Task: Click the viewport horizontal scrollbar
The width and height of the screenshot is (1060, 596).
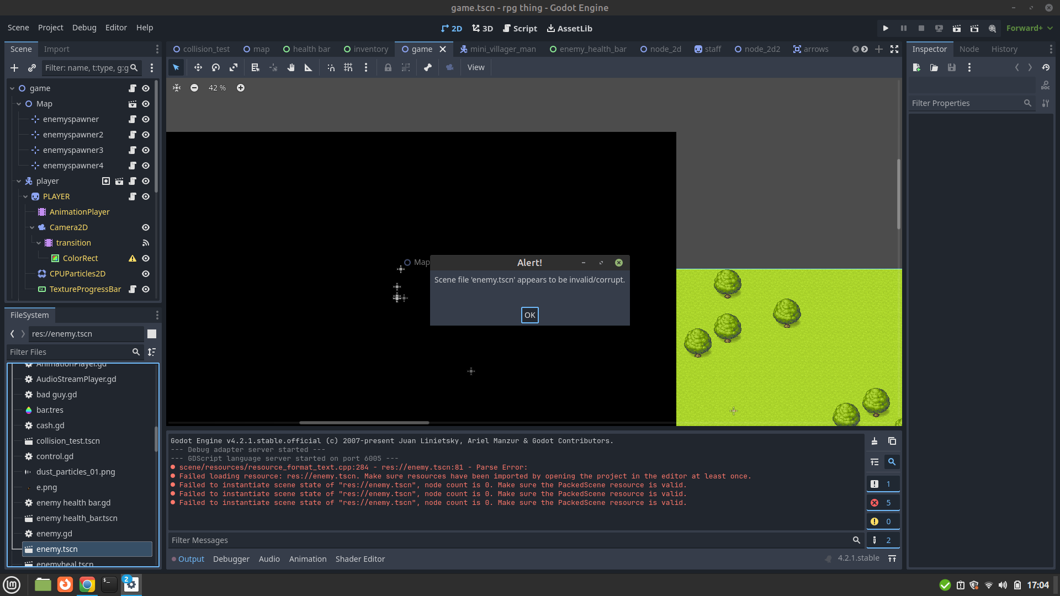Action: 364,423
